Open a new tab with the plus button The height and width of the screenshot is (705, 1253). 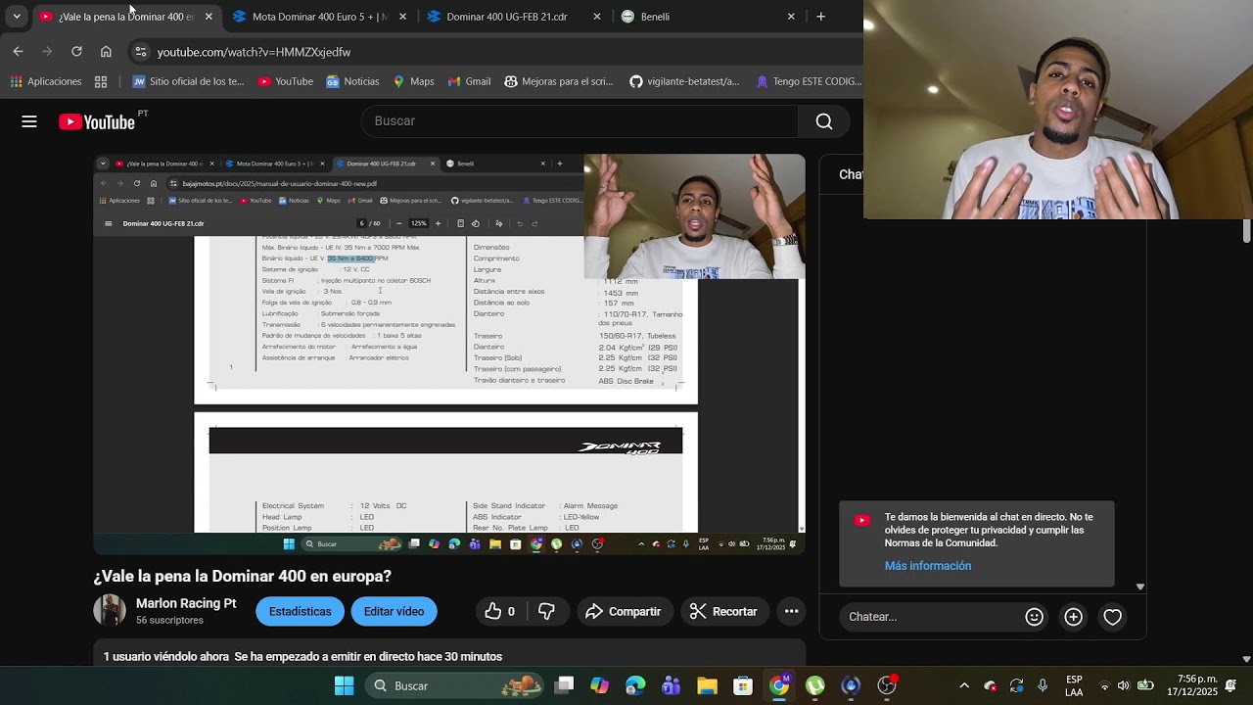pyautogui.click(x=820, y=17)
